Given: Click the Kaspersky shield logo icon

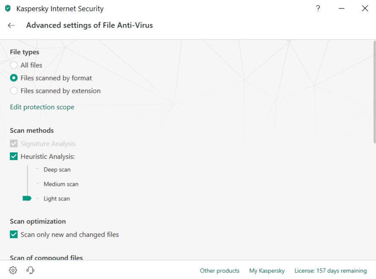Looking at the screenshot, I should pyautogui.click(x=8, y=9).
